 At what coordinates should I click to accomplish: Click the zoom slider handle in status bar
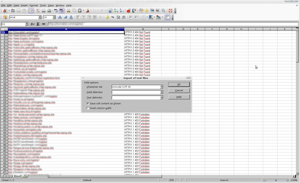(x=276, y=180)
